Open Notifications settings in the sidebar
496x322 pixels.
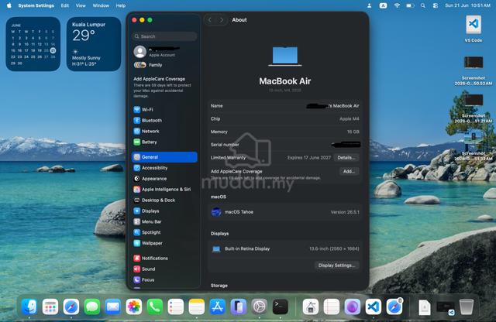(164, 259)
